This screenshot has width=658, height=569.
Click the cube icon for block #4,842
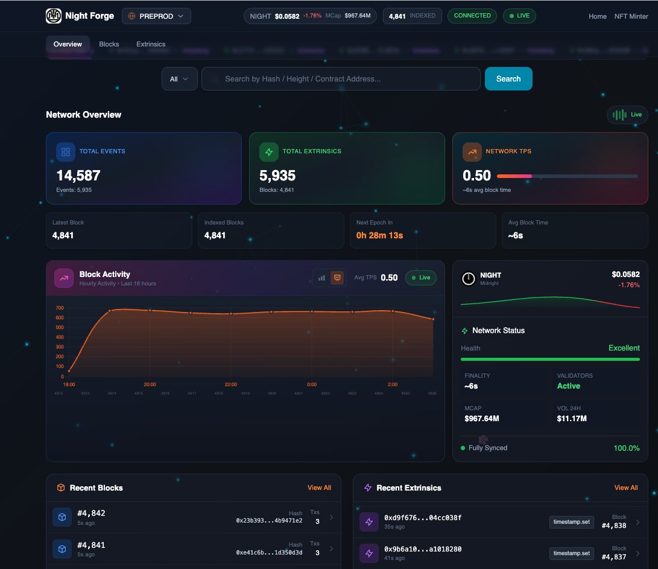(62, 517)
